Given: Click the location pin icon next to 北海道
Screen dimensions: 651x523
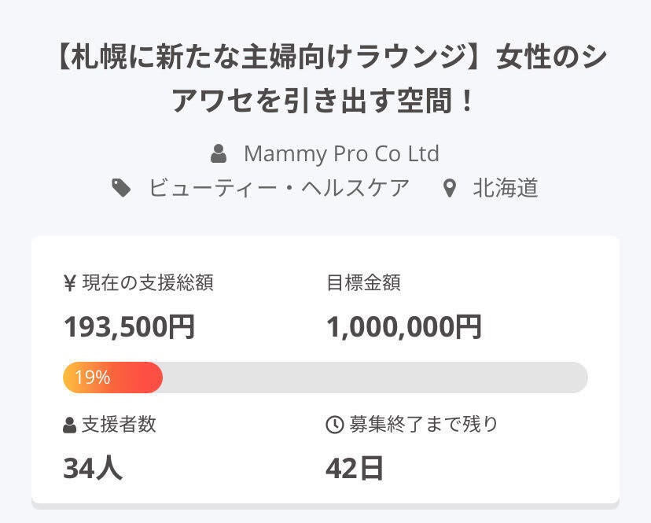Looking at the screenshot, I should coord(450,189).
